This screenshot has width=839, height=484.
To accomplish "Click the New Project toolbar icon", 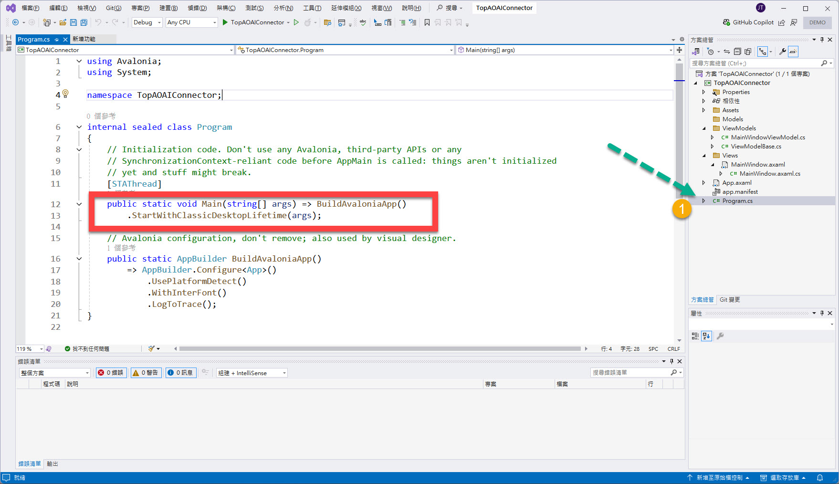I will pyautogui.click(x=47, y=22).
